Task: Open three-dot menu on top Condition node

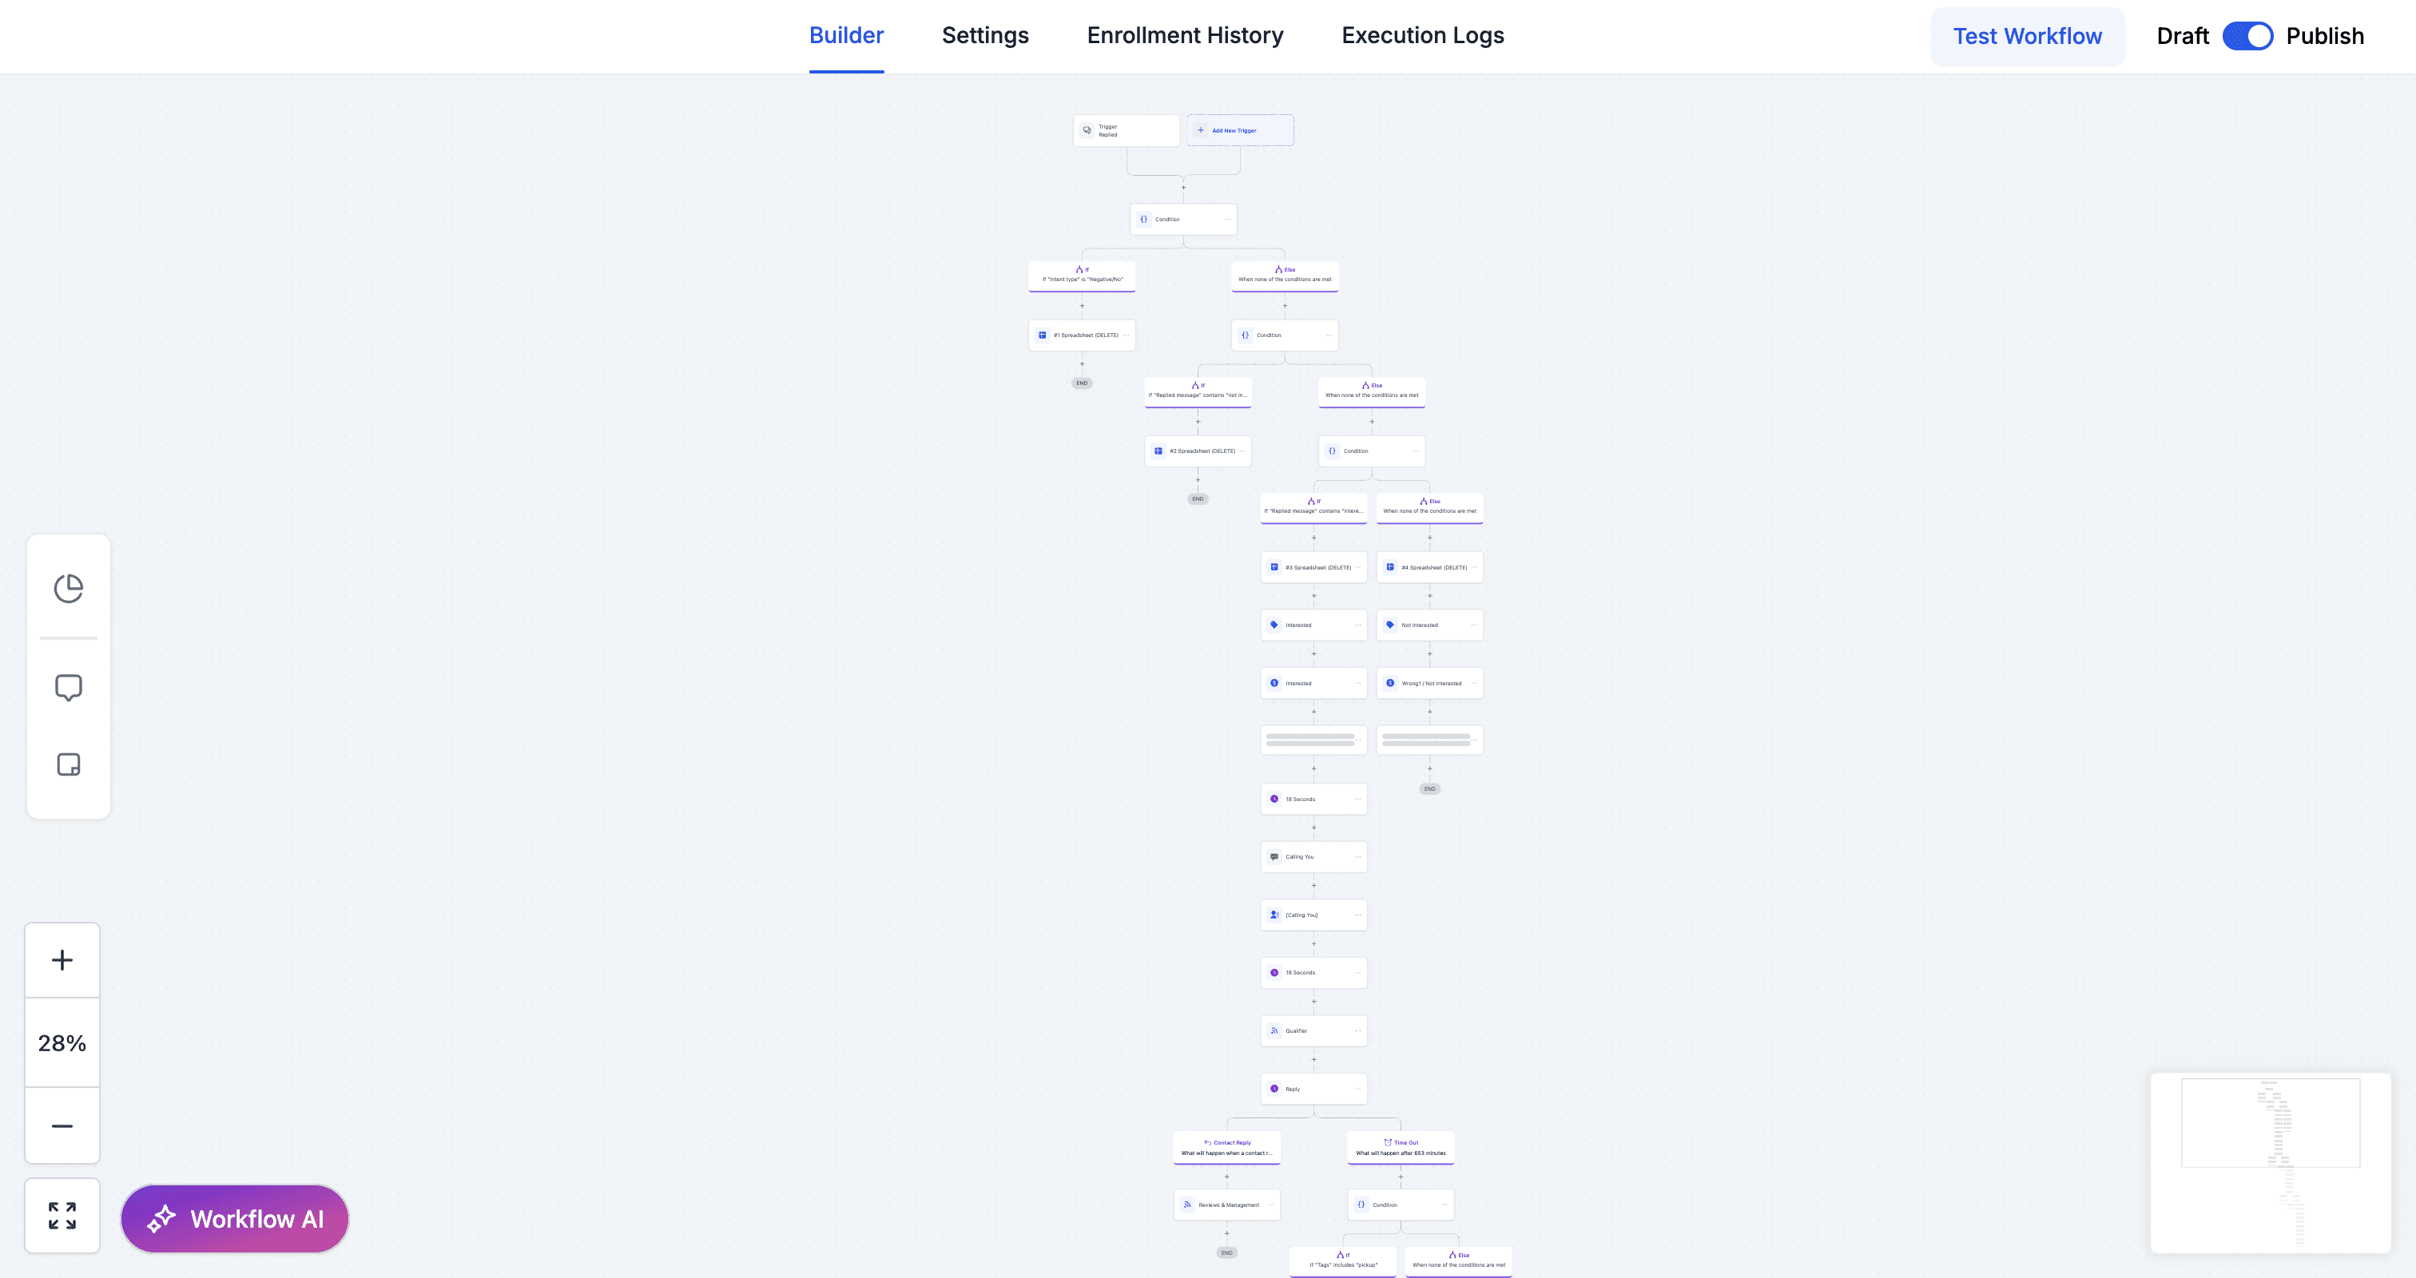Action: [x=1226, y=220]
